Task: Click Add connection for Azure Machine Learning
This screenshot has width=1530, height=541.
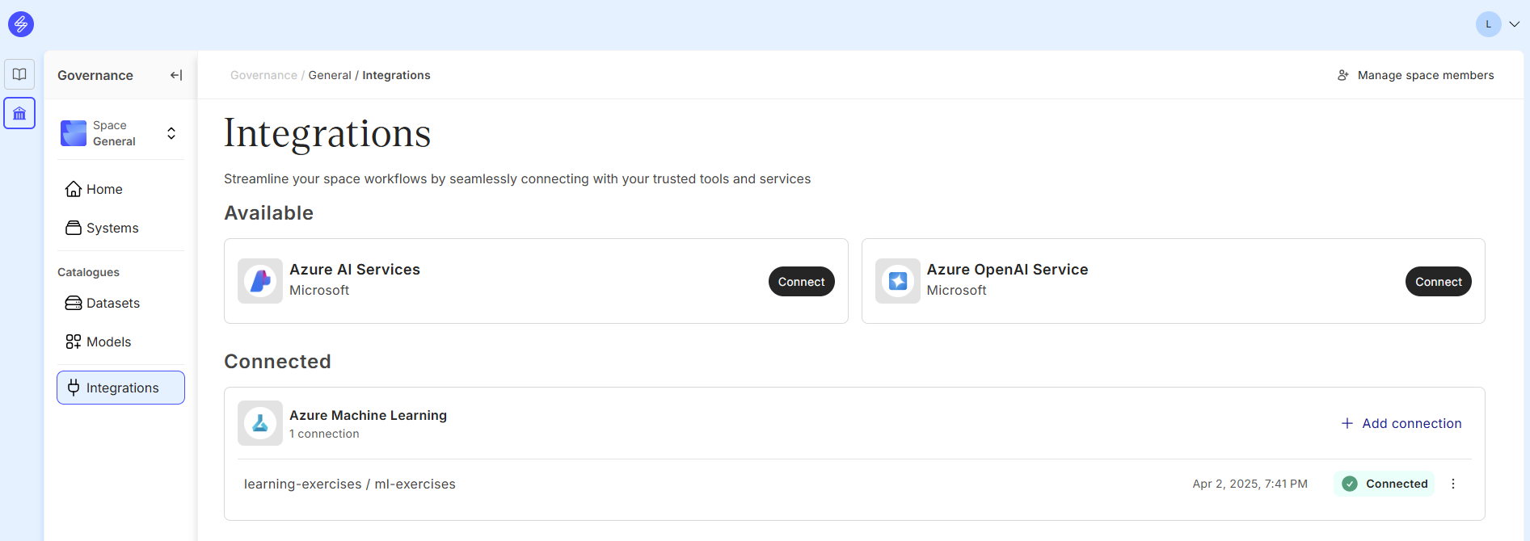Action: tap(1401, 423)
